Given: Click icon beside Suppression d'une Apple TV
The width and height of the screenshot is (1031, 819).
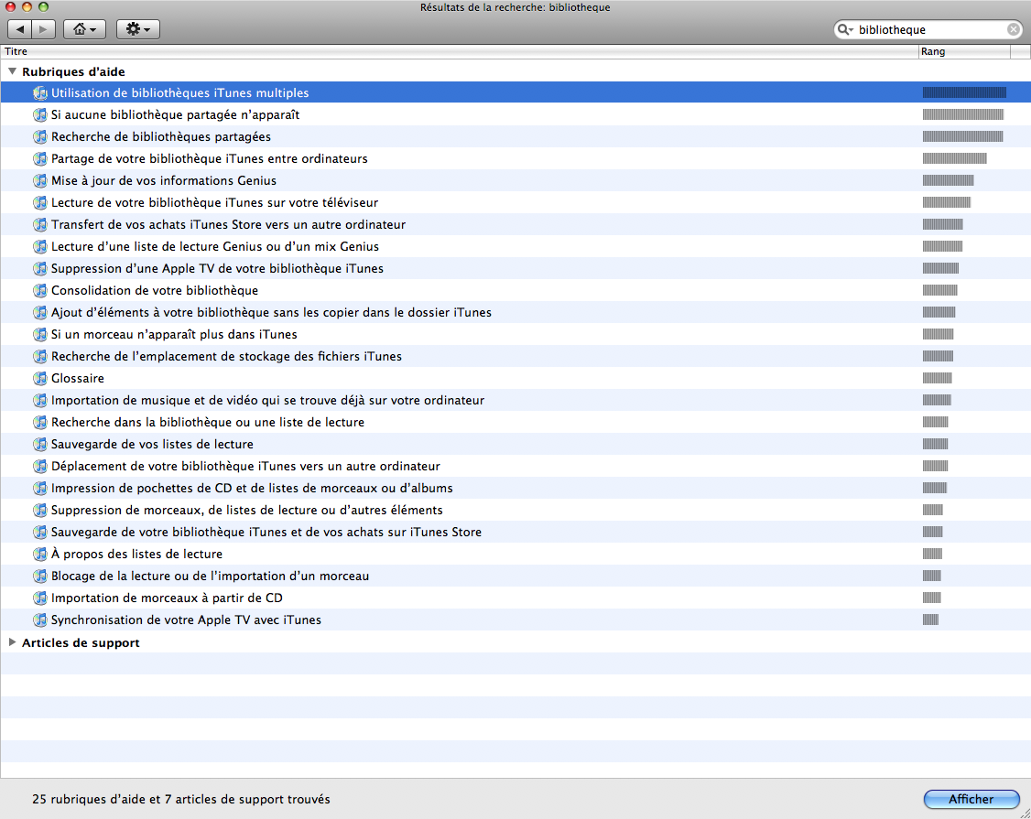Looking at the screenshot, I should coord(40,268).
